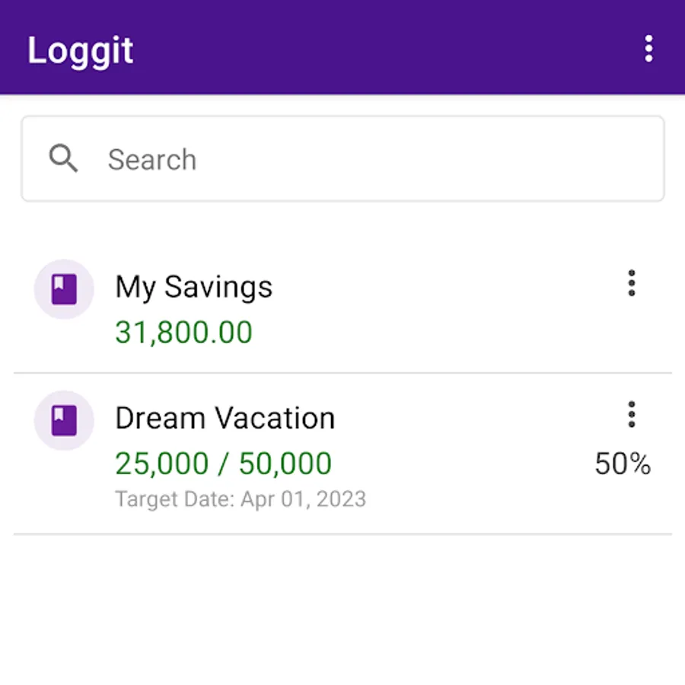Image resolution: width=685 pixels, height=685 pixels.
Task: Open Dream Vacation three-dot options
Action: pyautogui.click(x=631, y=414)
